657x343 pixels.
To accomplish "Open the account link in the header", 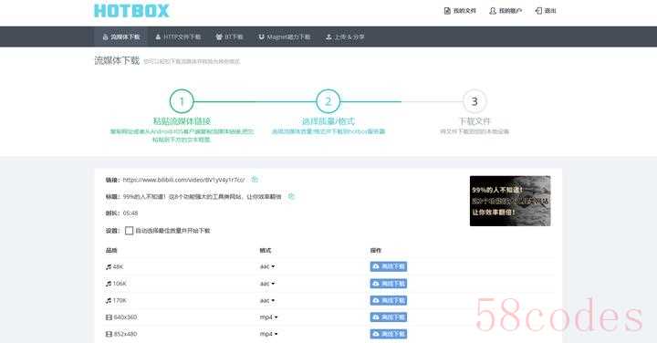I will 506,11.
